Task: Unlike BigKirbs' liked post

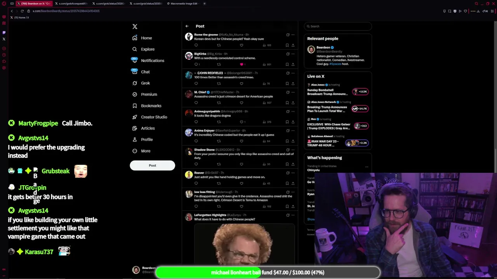Action: [x=242, y=64]
